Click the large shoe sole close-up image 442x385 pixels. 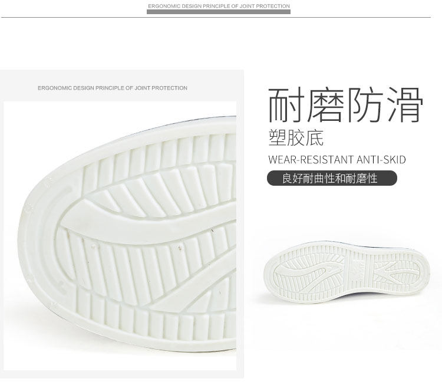[x=120, y=236]
